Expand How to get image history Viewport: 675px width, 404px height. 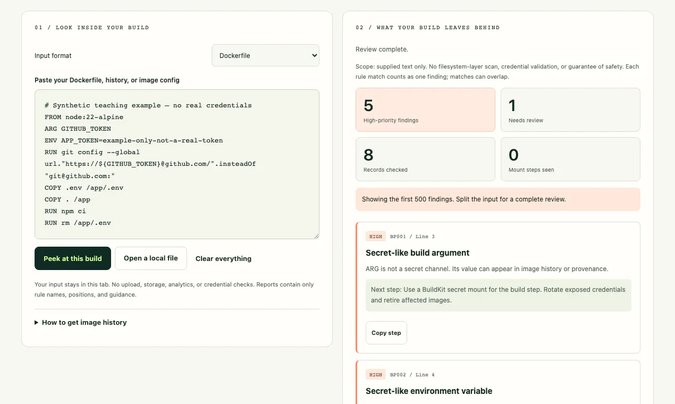click(x=81, y=322)
